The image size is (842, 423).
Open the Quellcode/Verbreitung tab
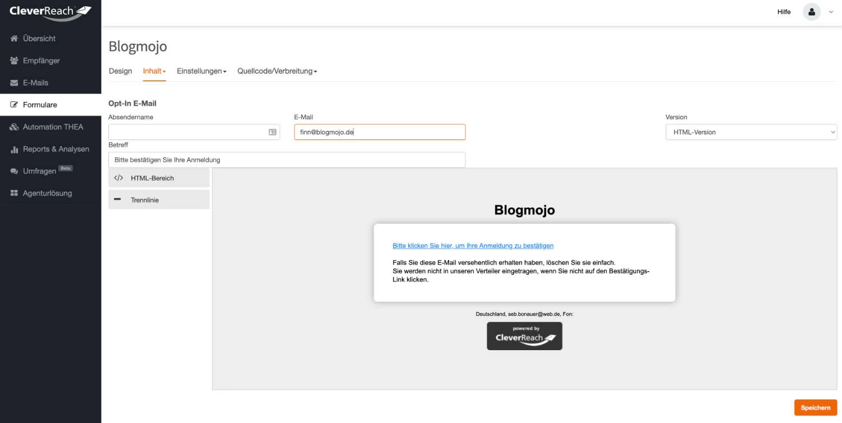point(274,71)
